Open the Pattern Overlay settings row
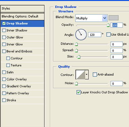 click(x=22, y=93)
